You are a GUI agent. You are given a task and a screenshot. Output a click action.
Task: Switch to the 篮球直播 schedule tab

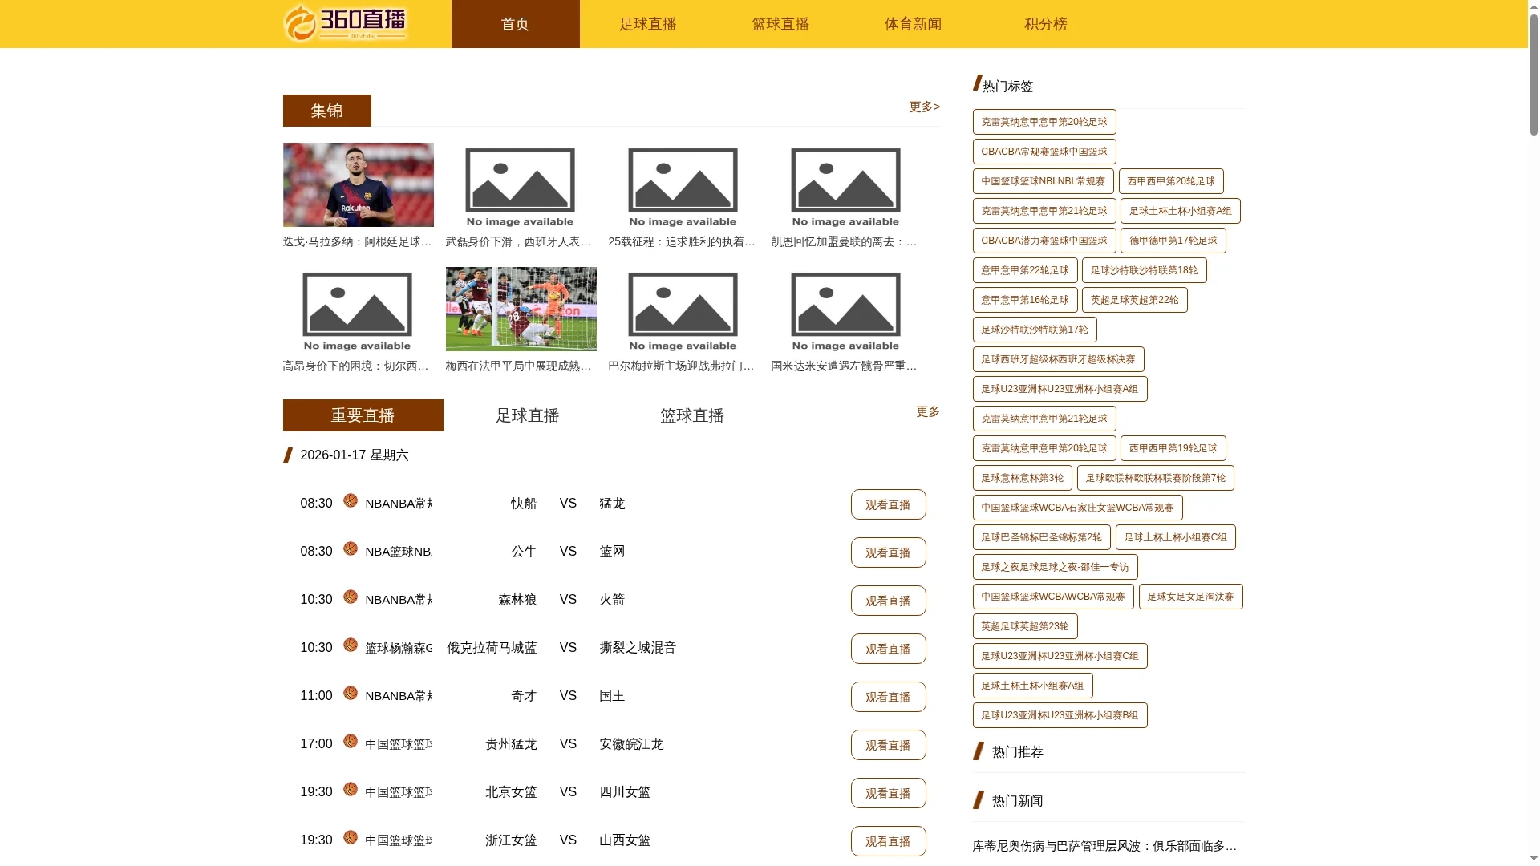[692, 415]
